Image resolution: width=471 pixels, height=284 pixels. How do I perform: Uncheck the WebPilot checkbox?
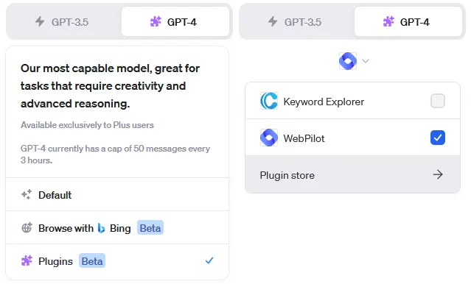click(438, 138)
